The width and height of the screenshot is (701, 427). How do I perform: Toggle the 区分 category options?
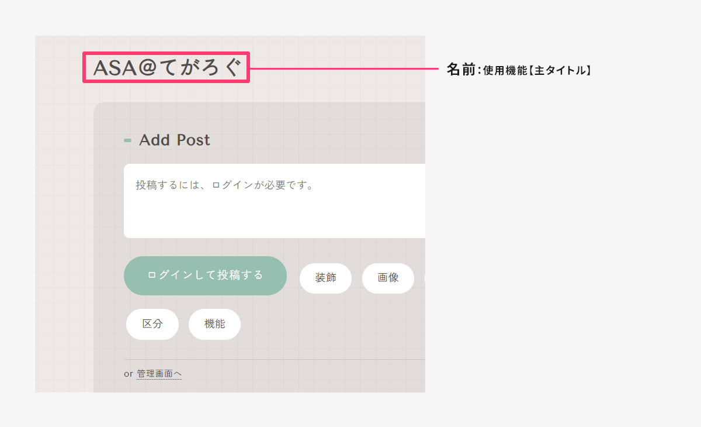point(152,324)
